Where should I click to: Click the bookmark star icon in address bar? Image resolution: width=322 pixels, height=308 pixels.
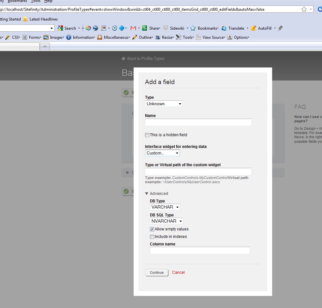(x=304, y=9)
